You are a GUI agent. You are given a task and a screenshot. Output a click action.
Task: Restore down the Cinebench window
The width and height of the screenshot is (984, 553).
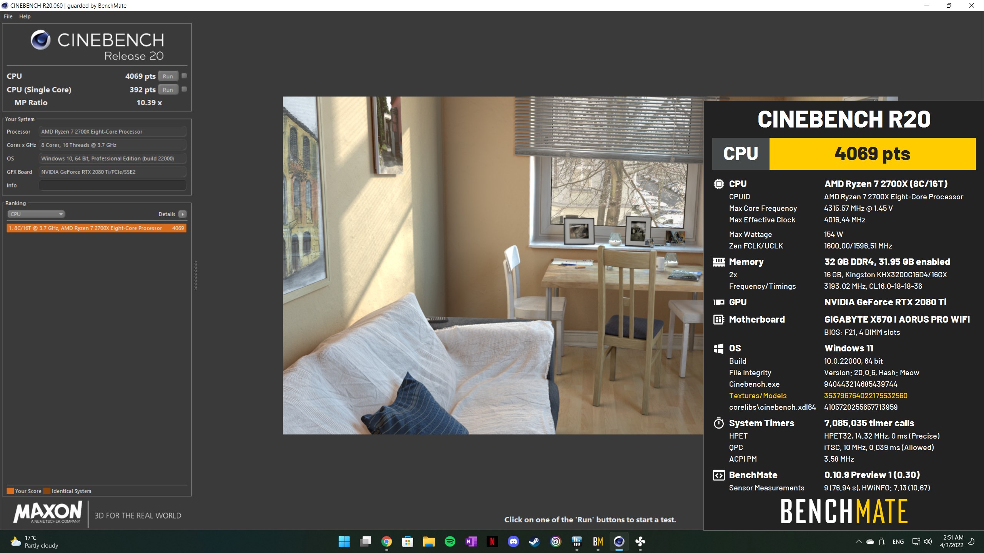[949, 5]
